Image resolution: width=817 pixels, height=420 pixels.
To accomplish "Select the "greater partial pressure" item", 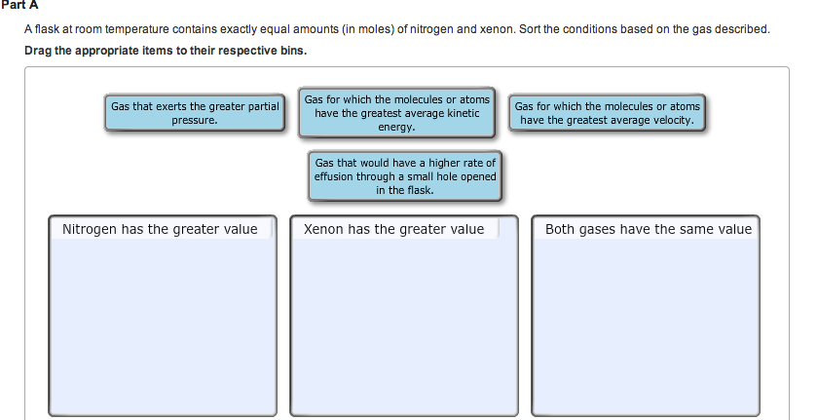I will (x=195, y=113).
